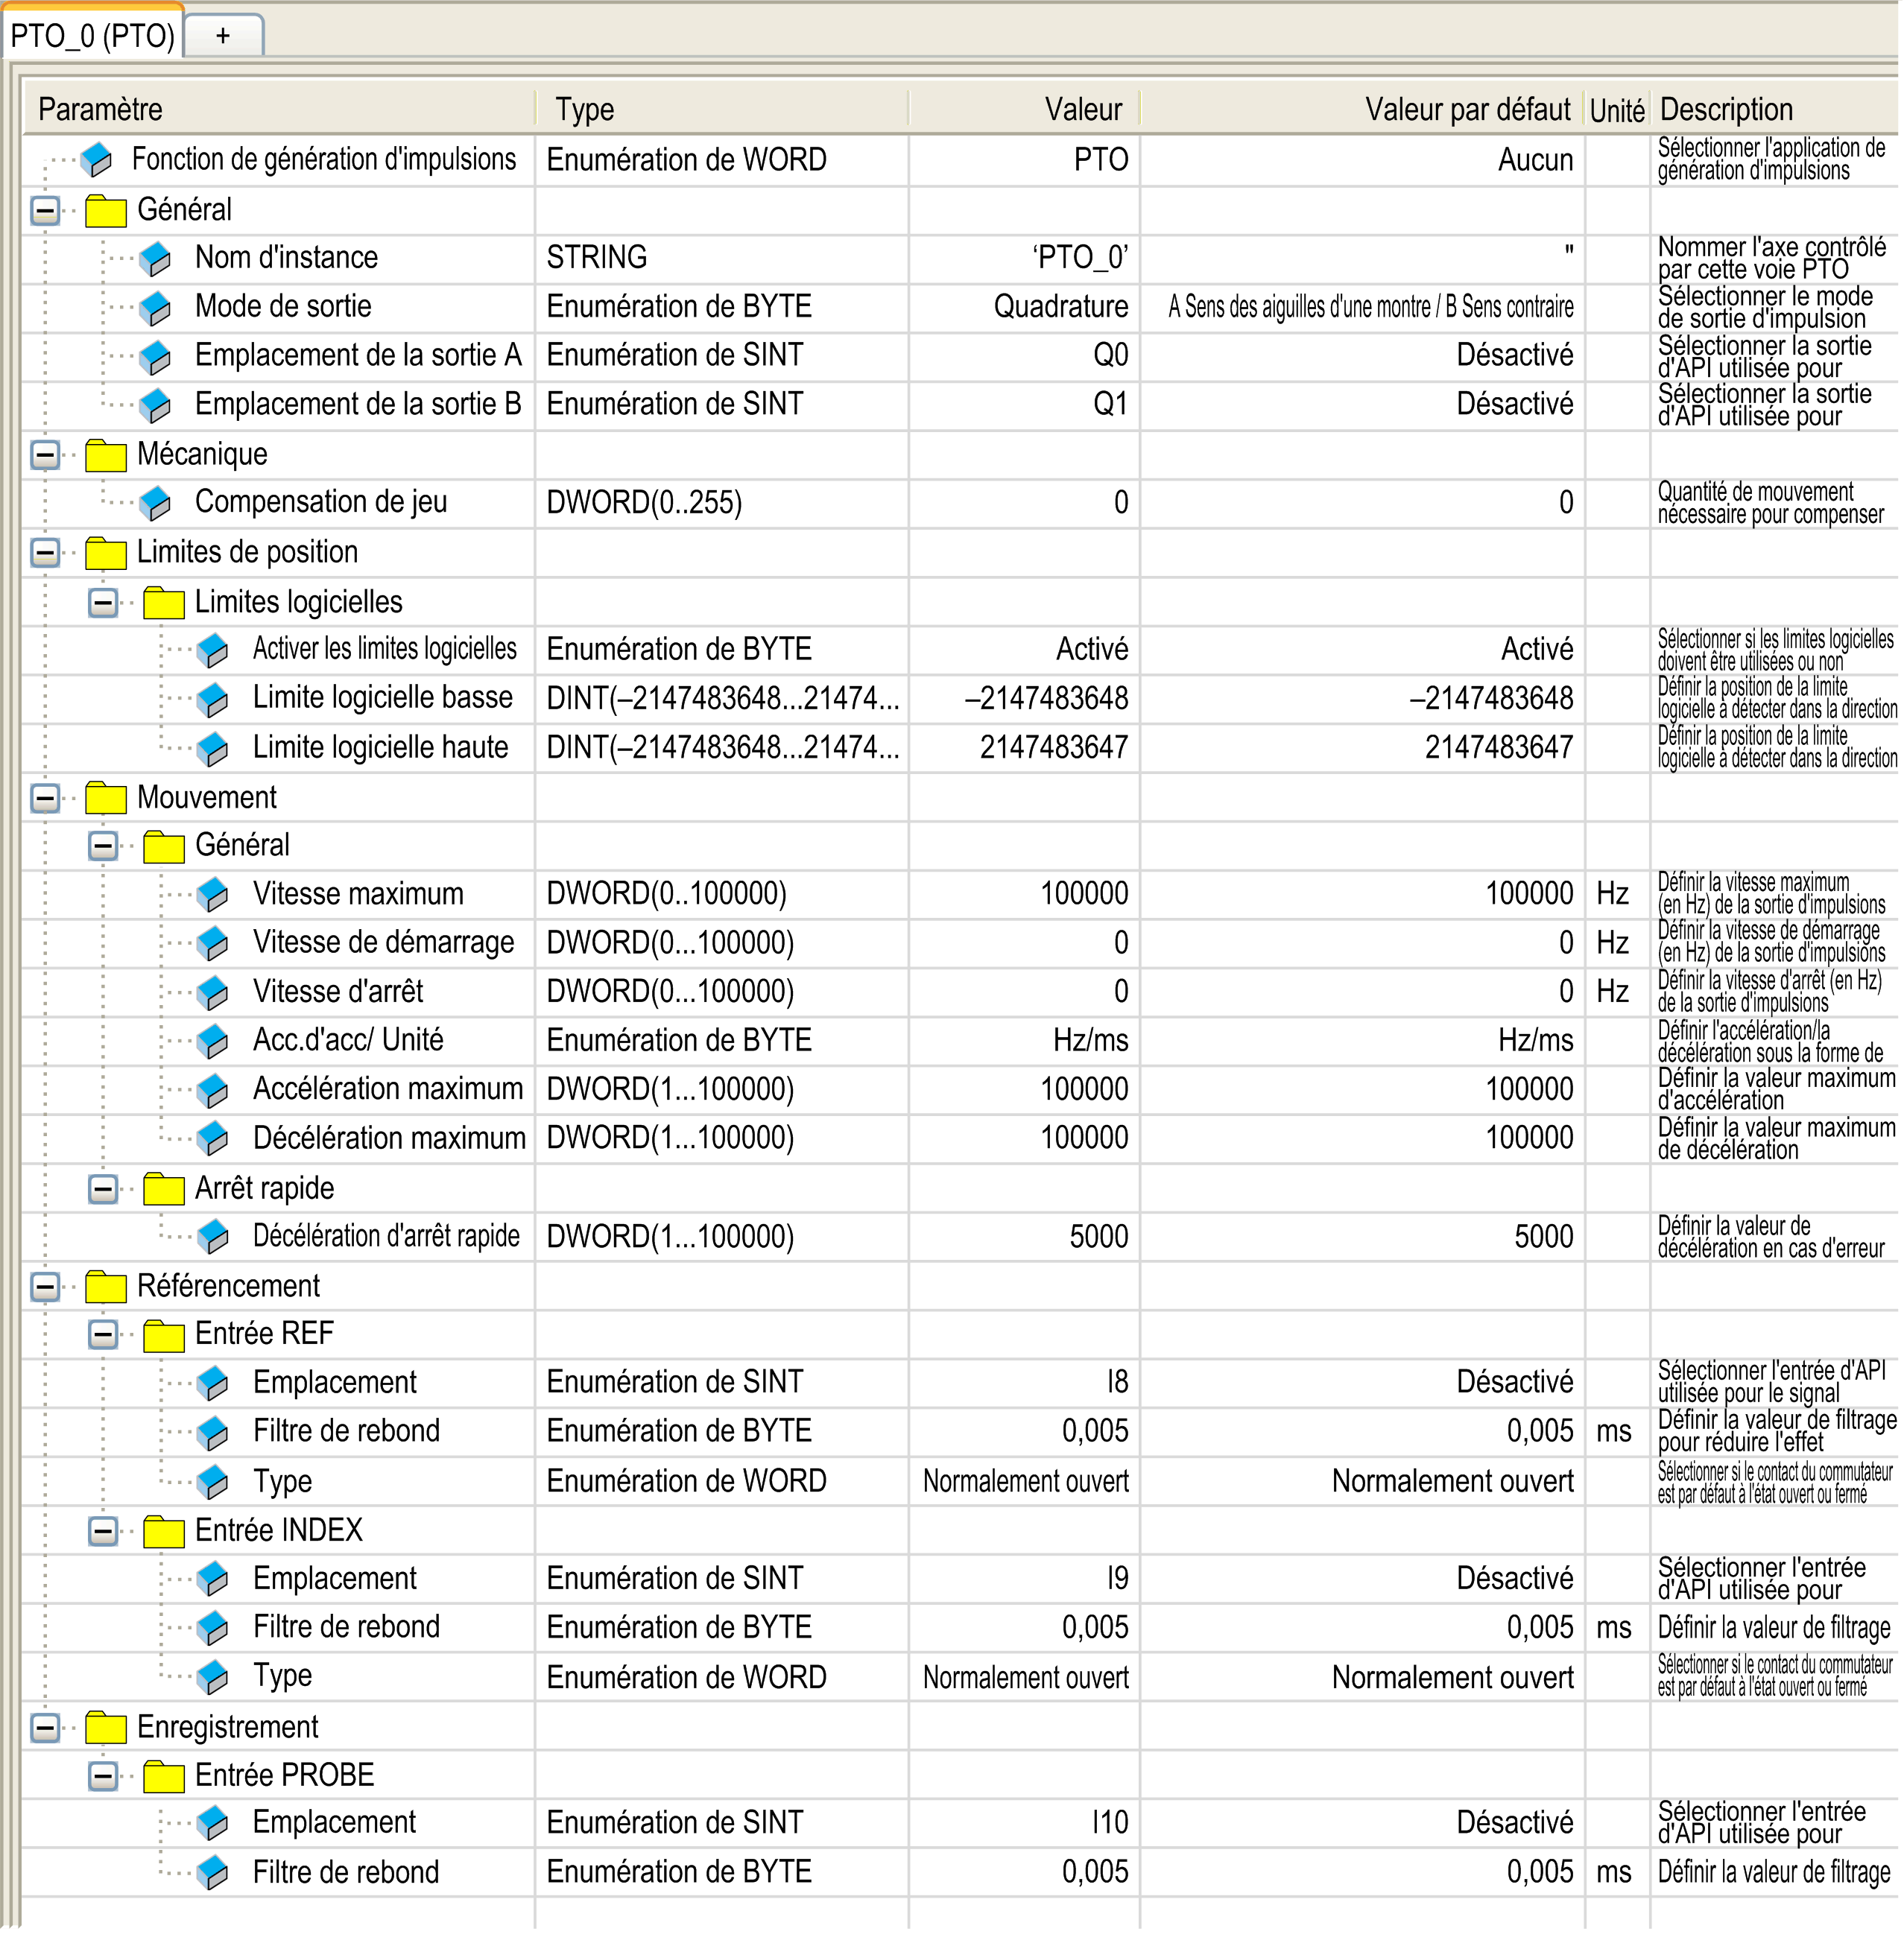
Task: Click the yellow Mécanique folder icon
Action: click(x=105, y=455)
